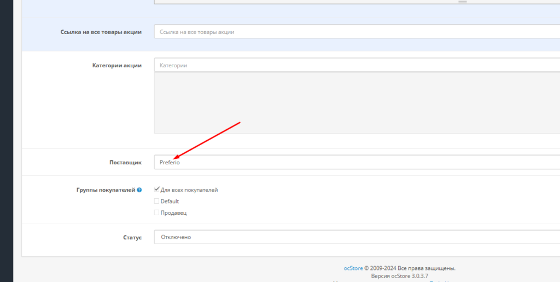Tick the Продавец customer group checkbox
The width and height of the screenshot is (560, 282).
(157, 212)
